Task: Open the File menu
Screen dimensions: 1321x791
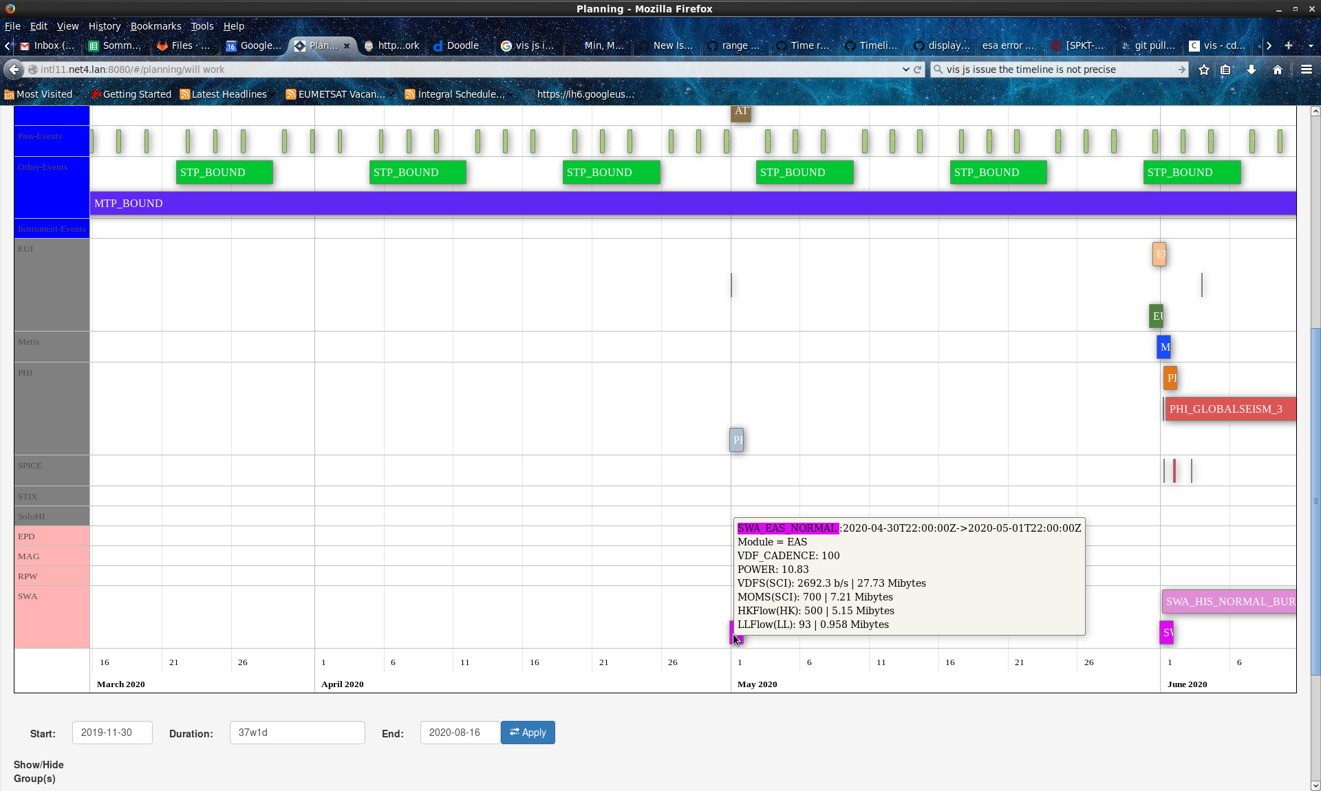Action: [x=12, y=26]
